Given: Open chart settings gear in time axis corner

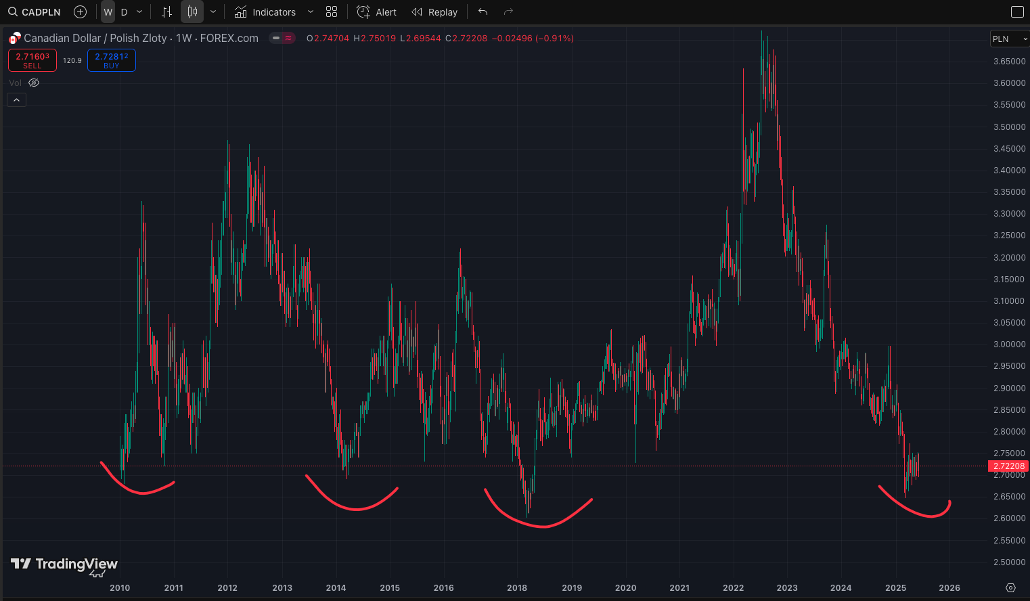Looking at the screenshot, I should pos(1010,587).
